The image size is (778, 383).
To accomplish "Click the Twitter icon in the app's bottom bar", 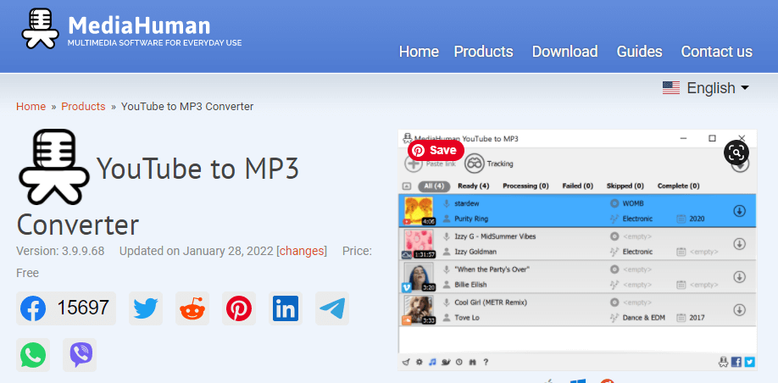I will (749, 362).
